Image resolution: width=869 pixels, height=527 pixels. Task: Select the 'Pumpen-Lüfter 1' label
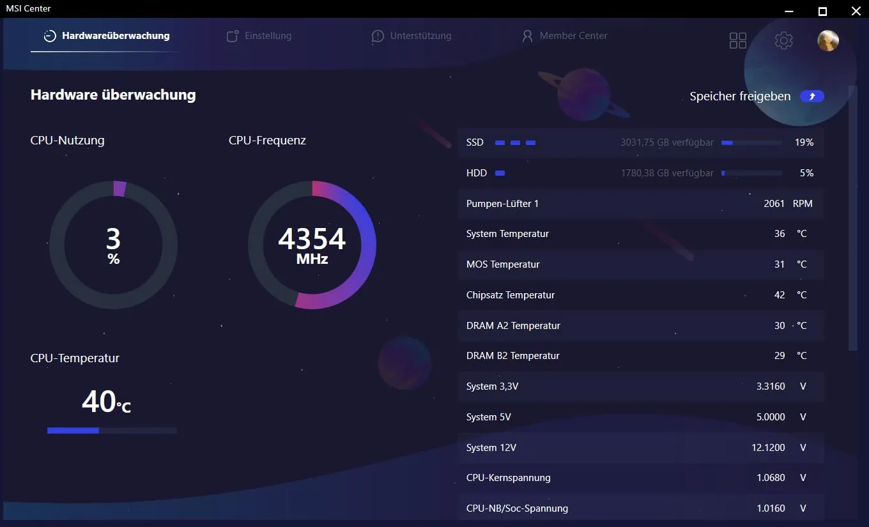503,204
